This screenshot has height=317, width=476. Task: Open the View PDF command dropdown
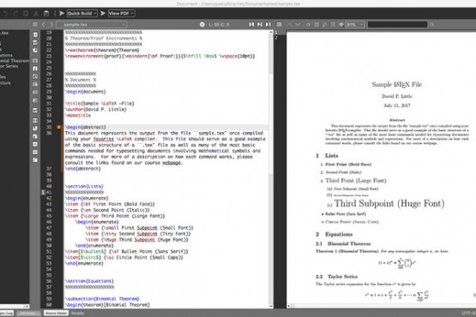[122, 14]
